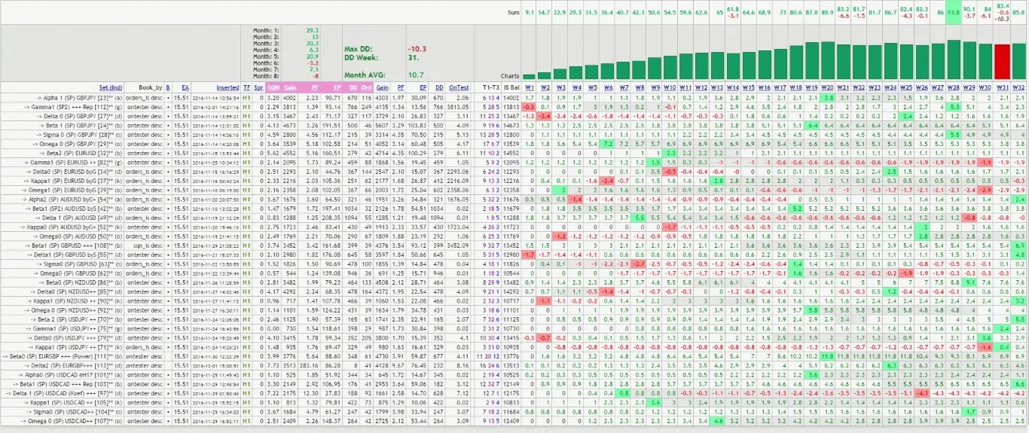Select the 'Beta 2 (SP) USDJPY ++ [70]' row name

point(75,319)
